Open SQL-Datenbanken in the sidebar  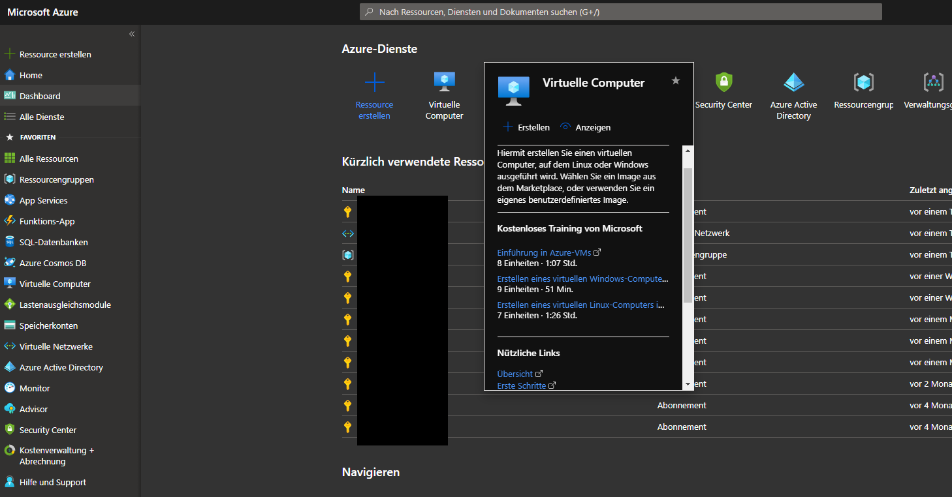pos(53,242)
